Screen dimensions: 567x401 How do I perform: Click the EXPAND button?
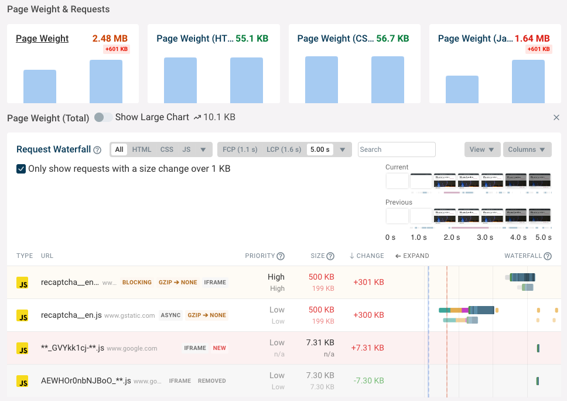[412, 256]
